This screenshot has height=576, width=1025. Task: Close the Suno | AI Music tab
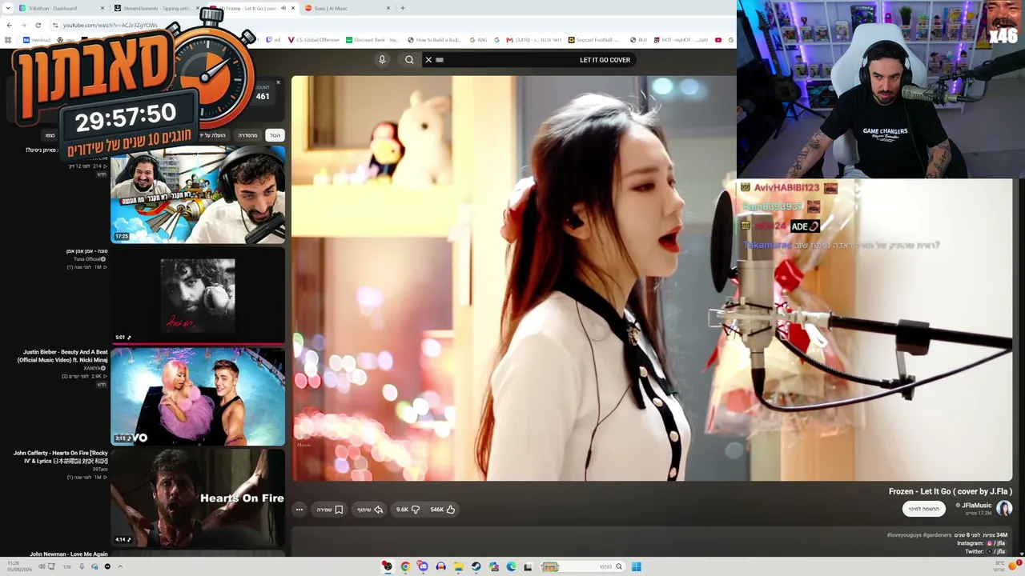pyautogui.click(x=388, y=8)
